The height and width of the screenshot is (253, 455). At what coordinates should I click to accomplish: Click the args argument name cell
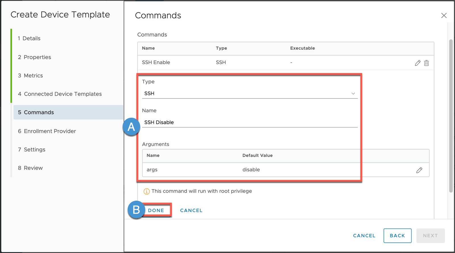click(152, 170)
